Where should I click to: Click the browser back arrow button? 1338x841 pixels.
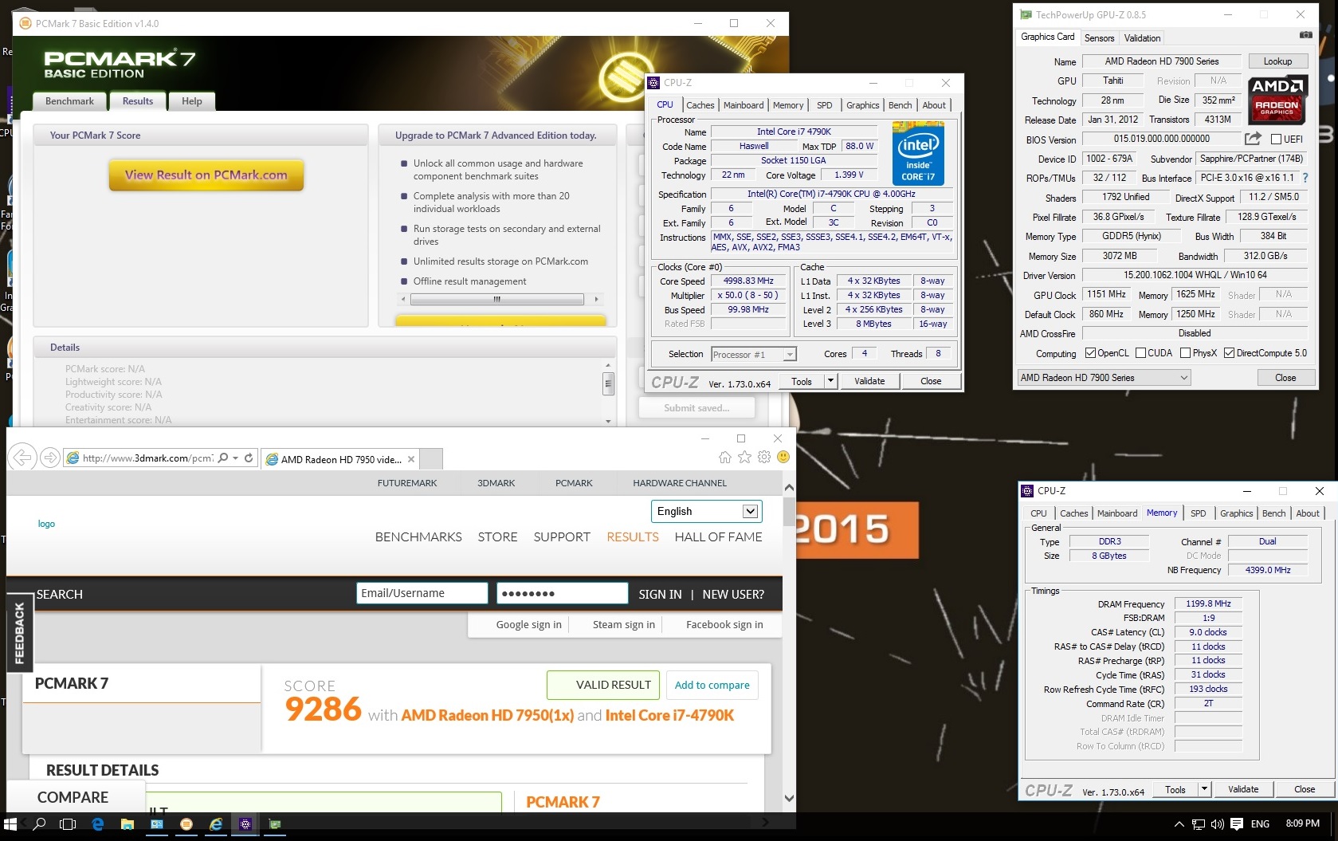tap(23, 458)
